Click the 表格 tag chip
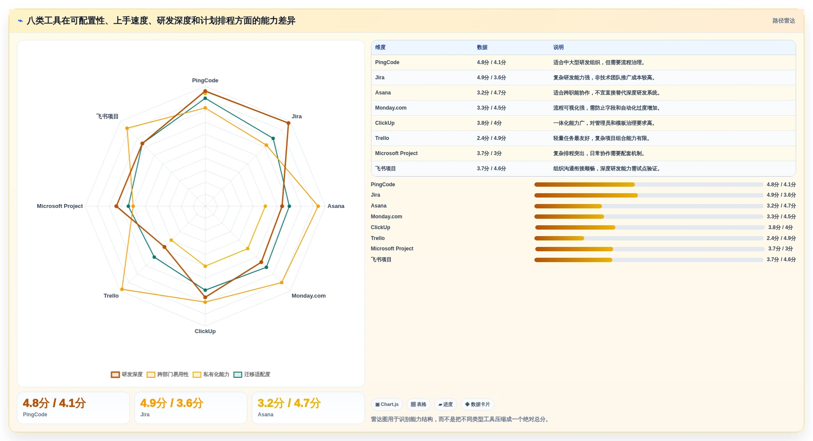 click(x=419, y=405)
